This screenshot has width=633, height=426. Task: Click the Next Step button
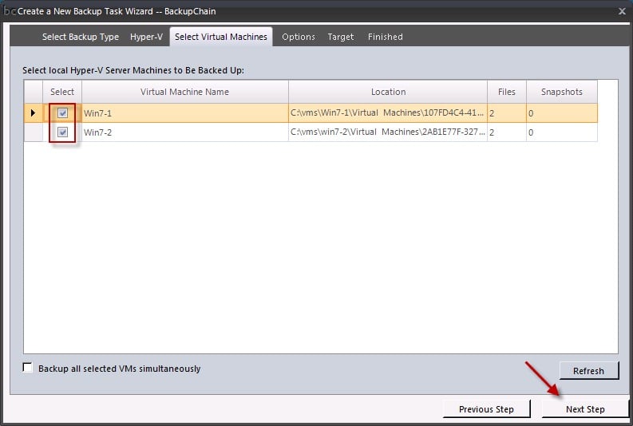pos(585,409)
